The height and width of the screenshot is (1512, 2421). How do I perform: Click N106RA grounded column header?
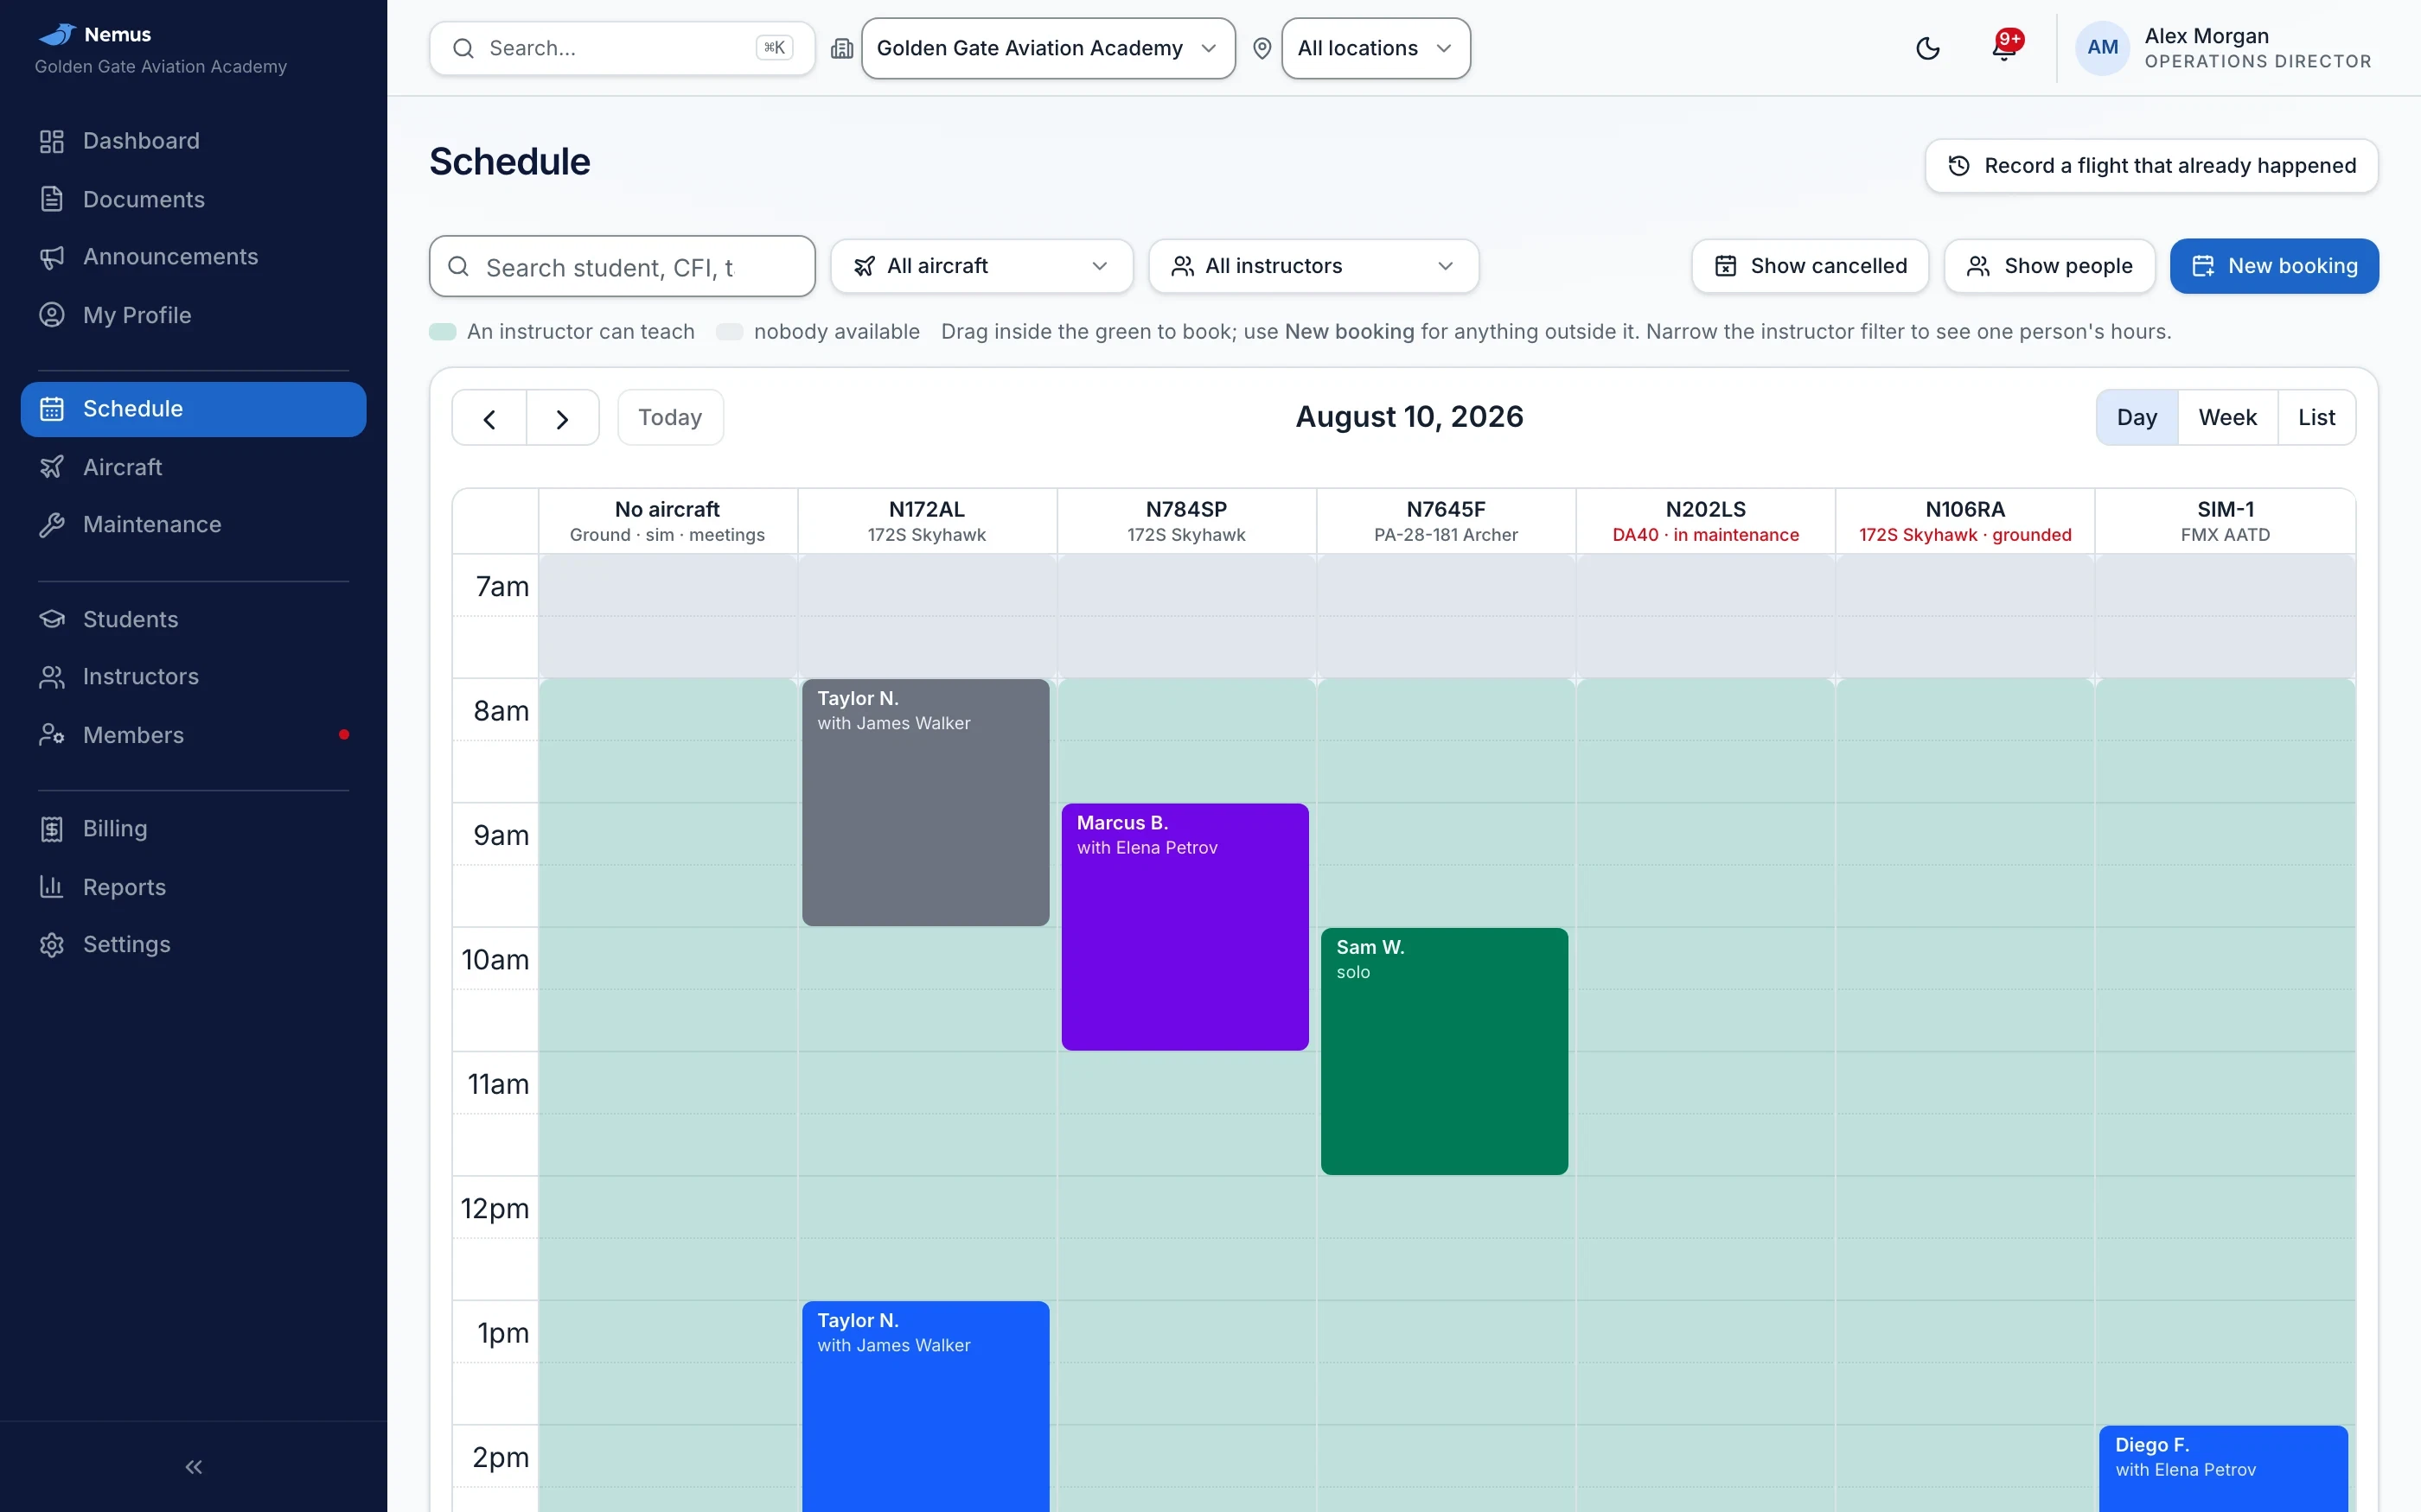tap(1964, 521)
